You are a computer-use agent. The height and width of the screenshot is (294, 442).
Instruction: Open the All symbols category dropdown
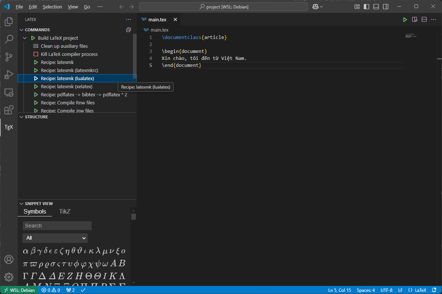pos(55,238)
